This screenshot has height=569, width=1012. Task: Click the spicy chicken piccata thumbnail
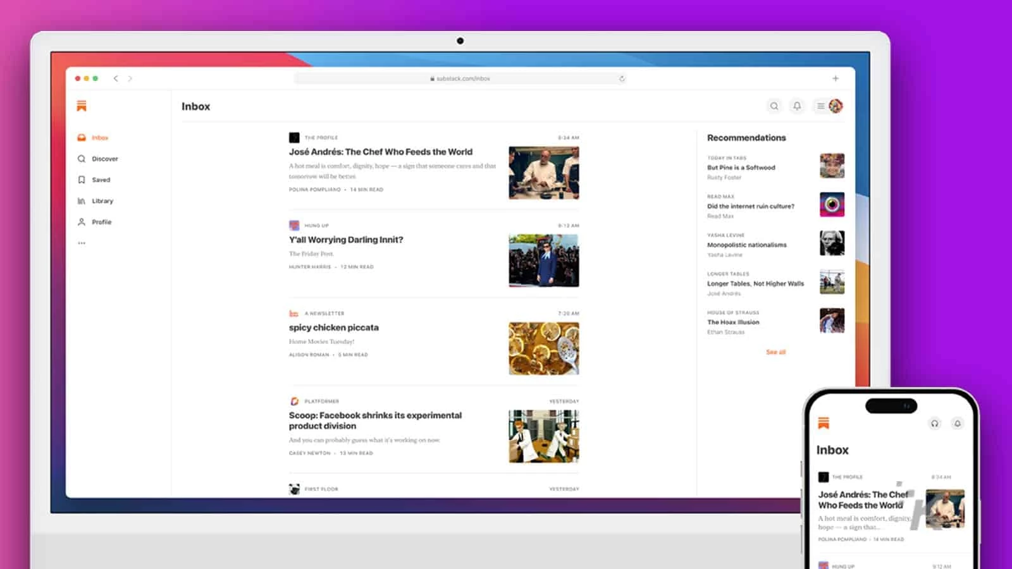pos(543,348)
